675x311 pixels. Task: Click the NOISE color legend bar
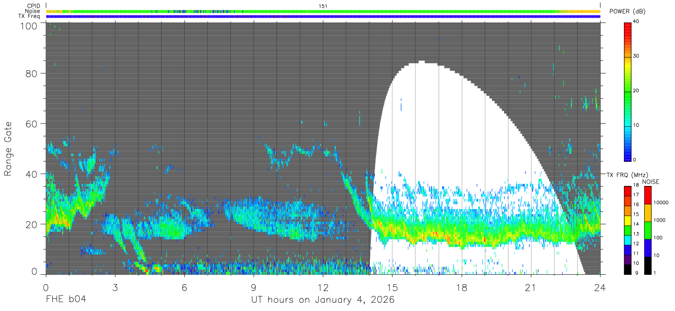click(647, 230)
